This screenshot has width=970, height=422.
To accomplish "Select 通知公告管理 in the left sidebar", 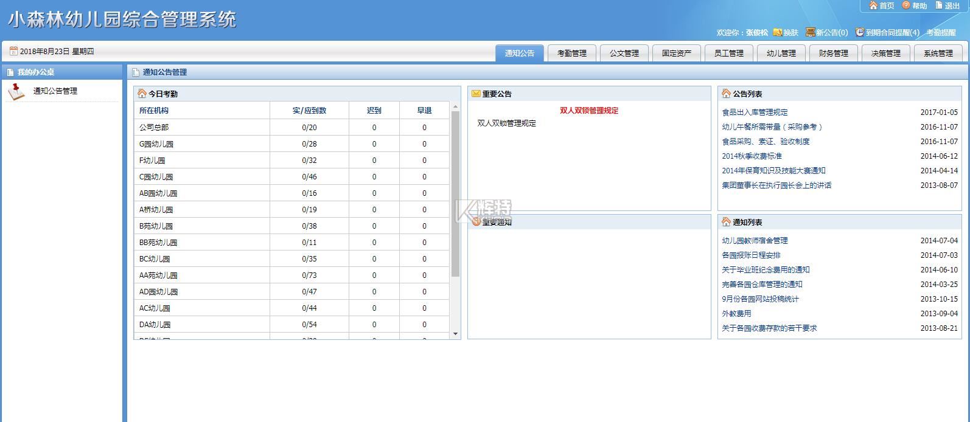I will click(55, 91).
